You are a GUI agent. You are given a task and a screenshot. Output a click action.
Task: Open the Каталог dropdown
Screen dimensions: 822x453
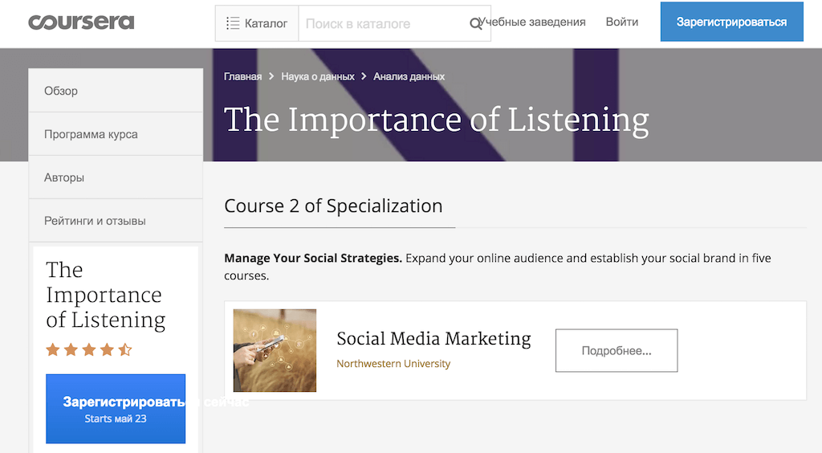pyautogui.click(x=257, y=23)
